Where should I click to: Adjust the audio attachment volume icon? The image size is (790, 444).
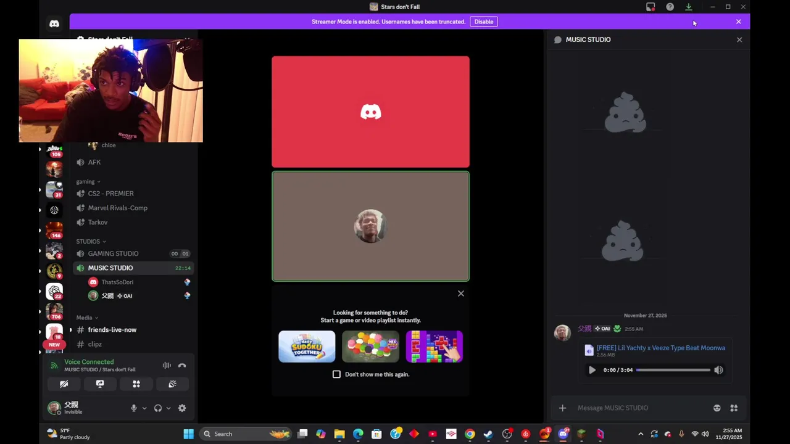point(718,370)
